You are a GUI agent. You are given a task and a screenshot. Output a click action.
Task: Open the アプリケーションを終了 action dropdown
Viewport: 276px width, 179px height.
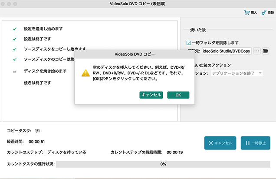click(237, 73)
